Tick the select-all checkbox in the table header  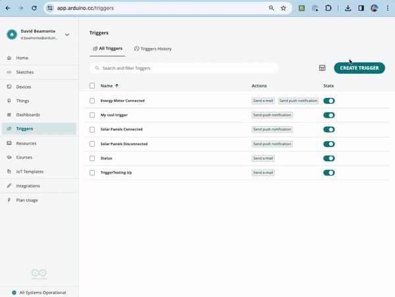coord(92,86)
